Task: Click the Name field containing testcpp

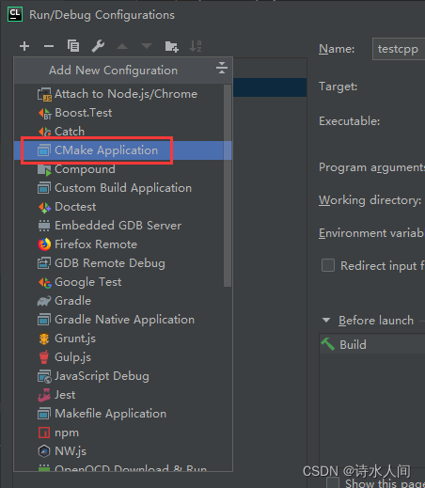Action: click(399, 49)
